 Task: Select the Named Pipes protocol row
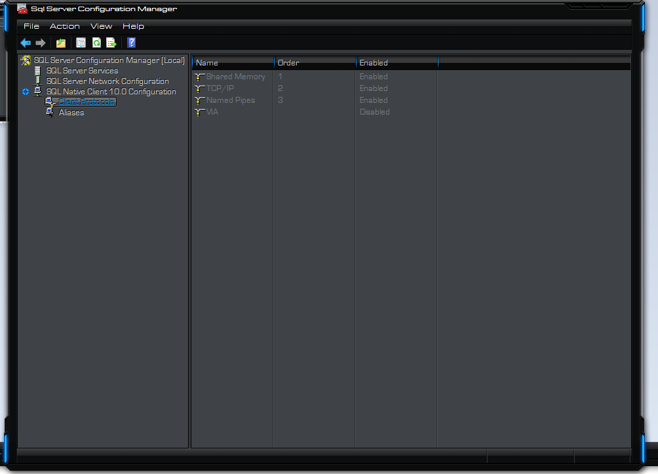pyautogui.click(x=230, y=100)
